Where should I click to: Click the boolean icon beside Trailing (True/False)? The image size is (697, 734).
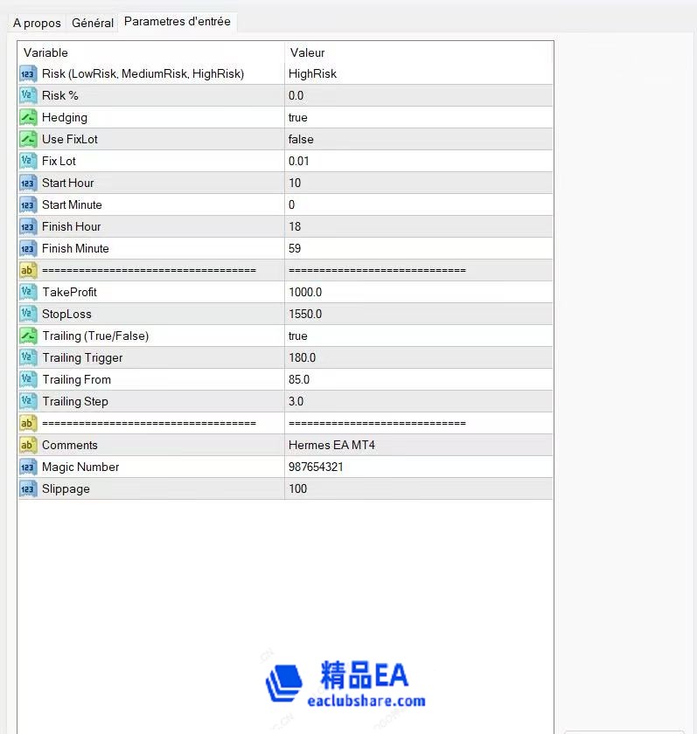28,336
